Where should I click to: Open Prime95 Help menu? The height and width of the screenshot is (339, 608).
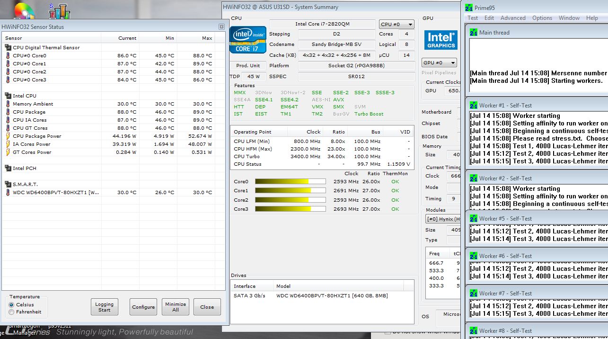(592, 18)
